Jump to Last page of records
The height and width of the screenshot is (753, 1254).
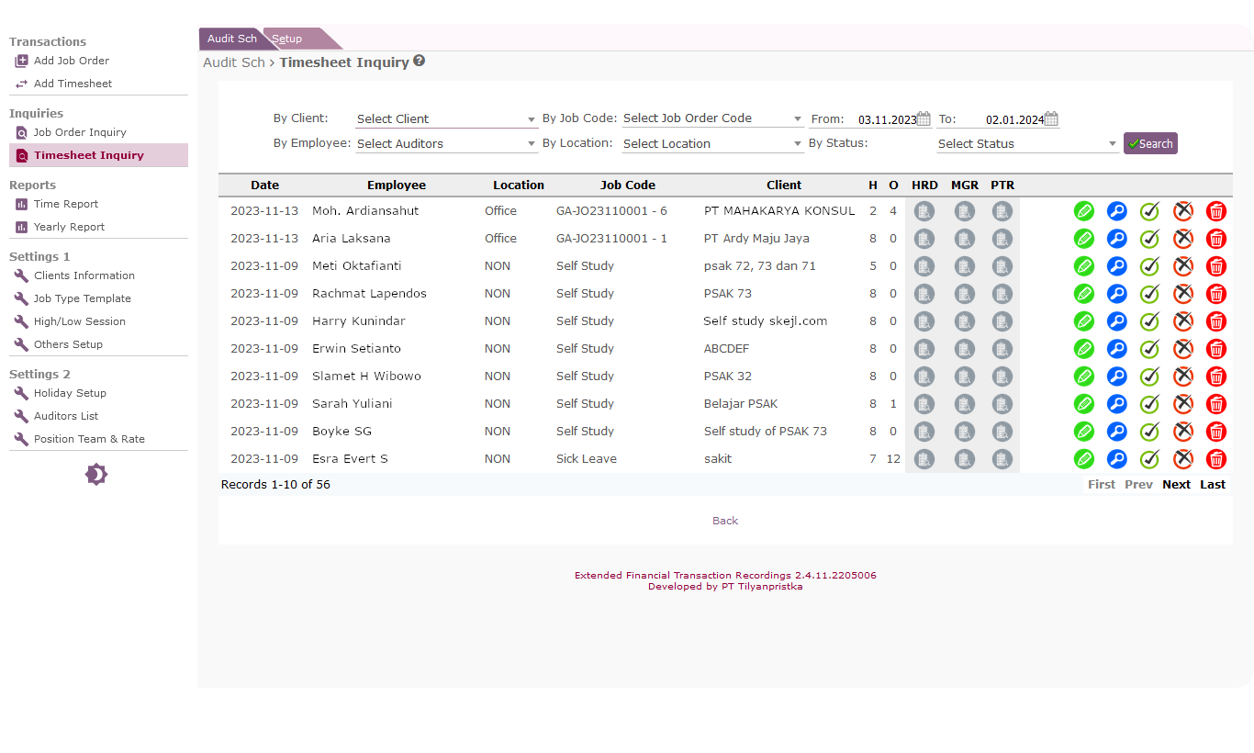tap(1213, 485)
